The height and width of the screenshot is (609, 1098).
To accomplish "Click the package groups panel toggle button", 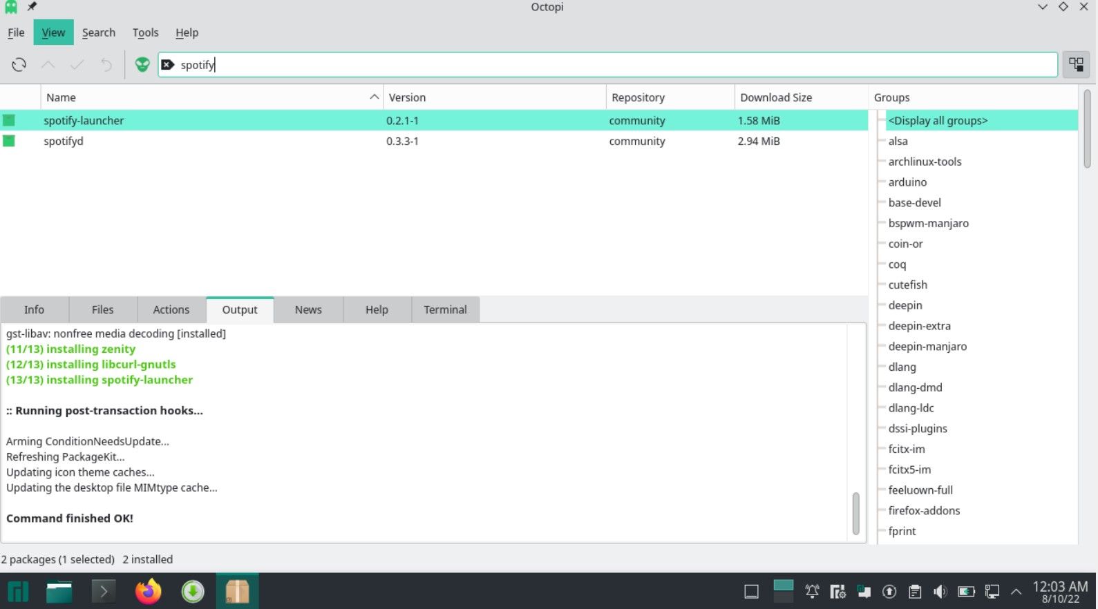I will coord(1076,65).
